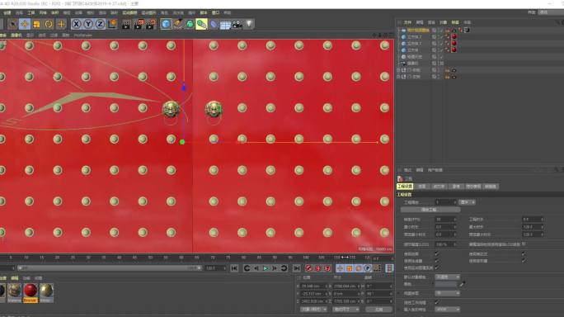Image resolution: width=564 pixels, height=317 pixels.
Task: Open the view clipping dropdown
Action: click(x=448, y=294)
